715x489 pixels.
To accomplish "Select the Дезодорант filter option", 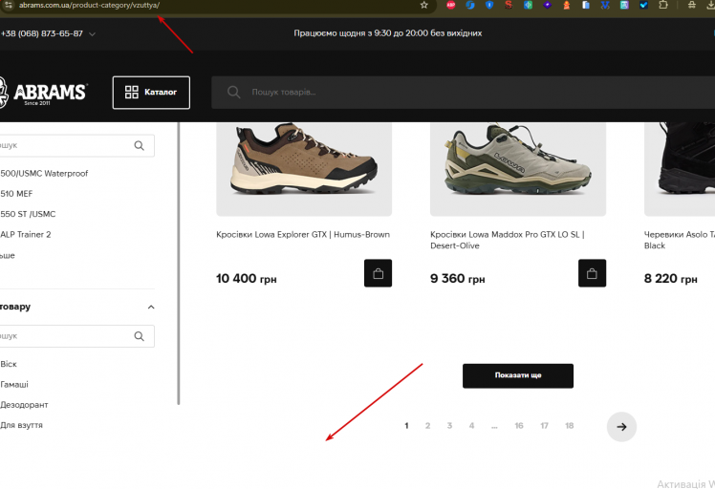I will (24, 405).
